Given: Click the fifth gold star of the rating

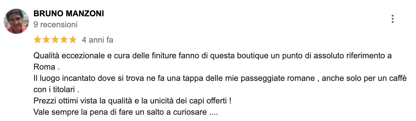Looking at the screenshot, I should coord(72,40).
